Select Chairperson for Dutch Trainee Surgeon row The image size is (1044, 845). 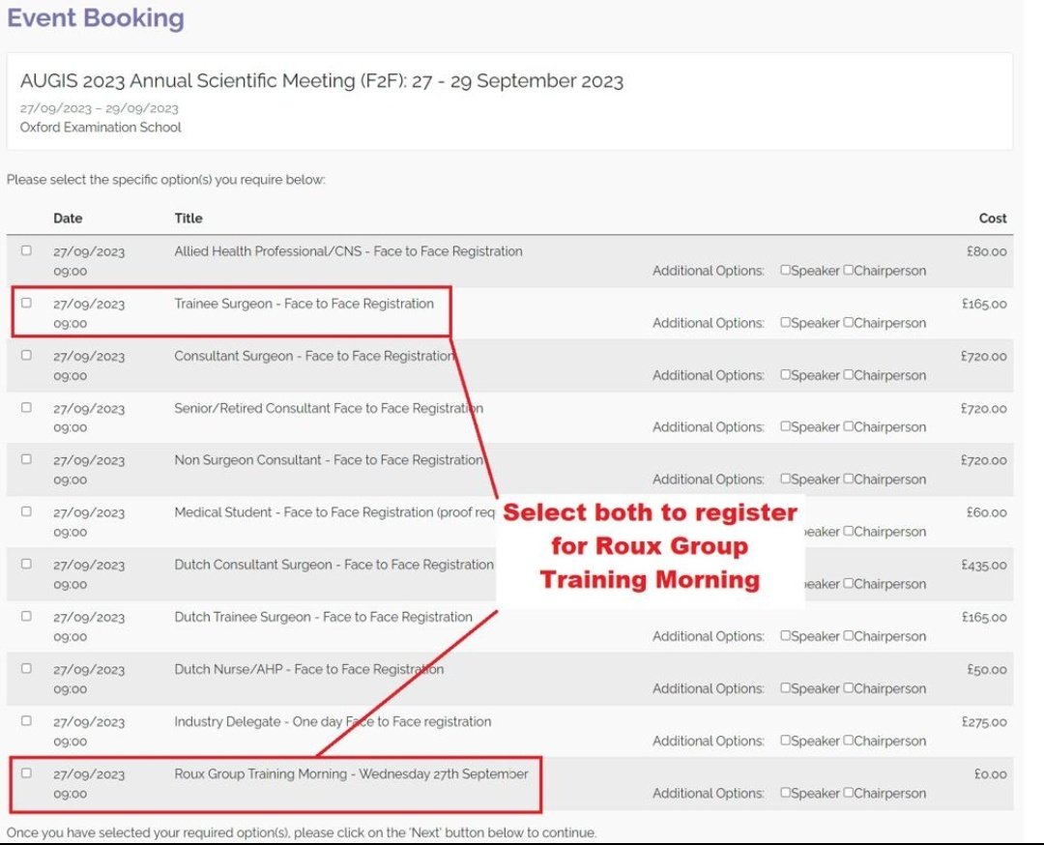click(848, 636)
